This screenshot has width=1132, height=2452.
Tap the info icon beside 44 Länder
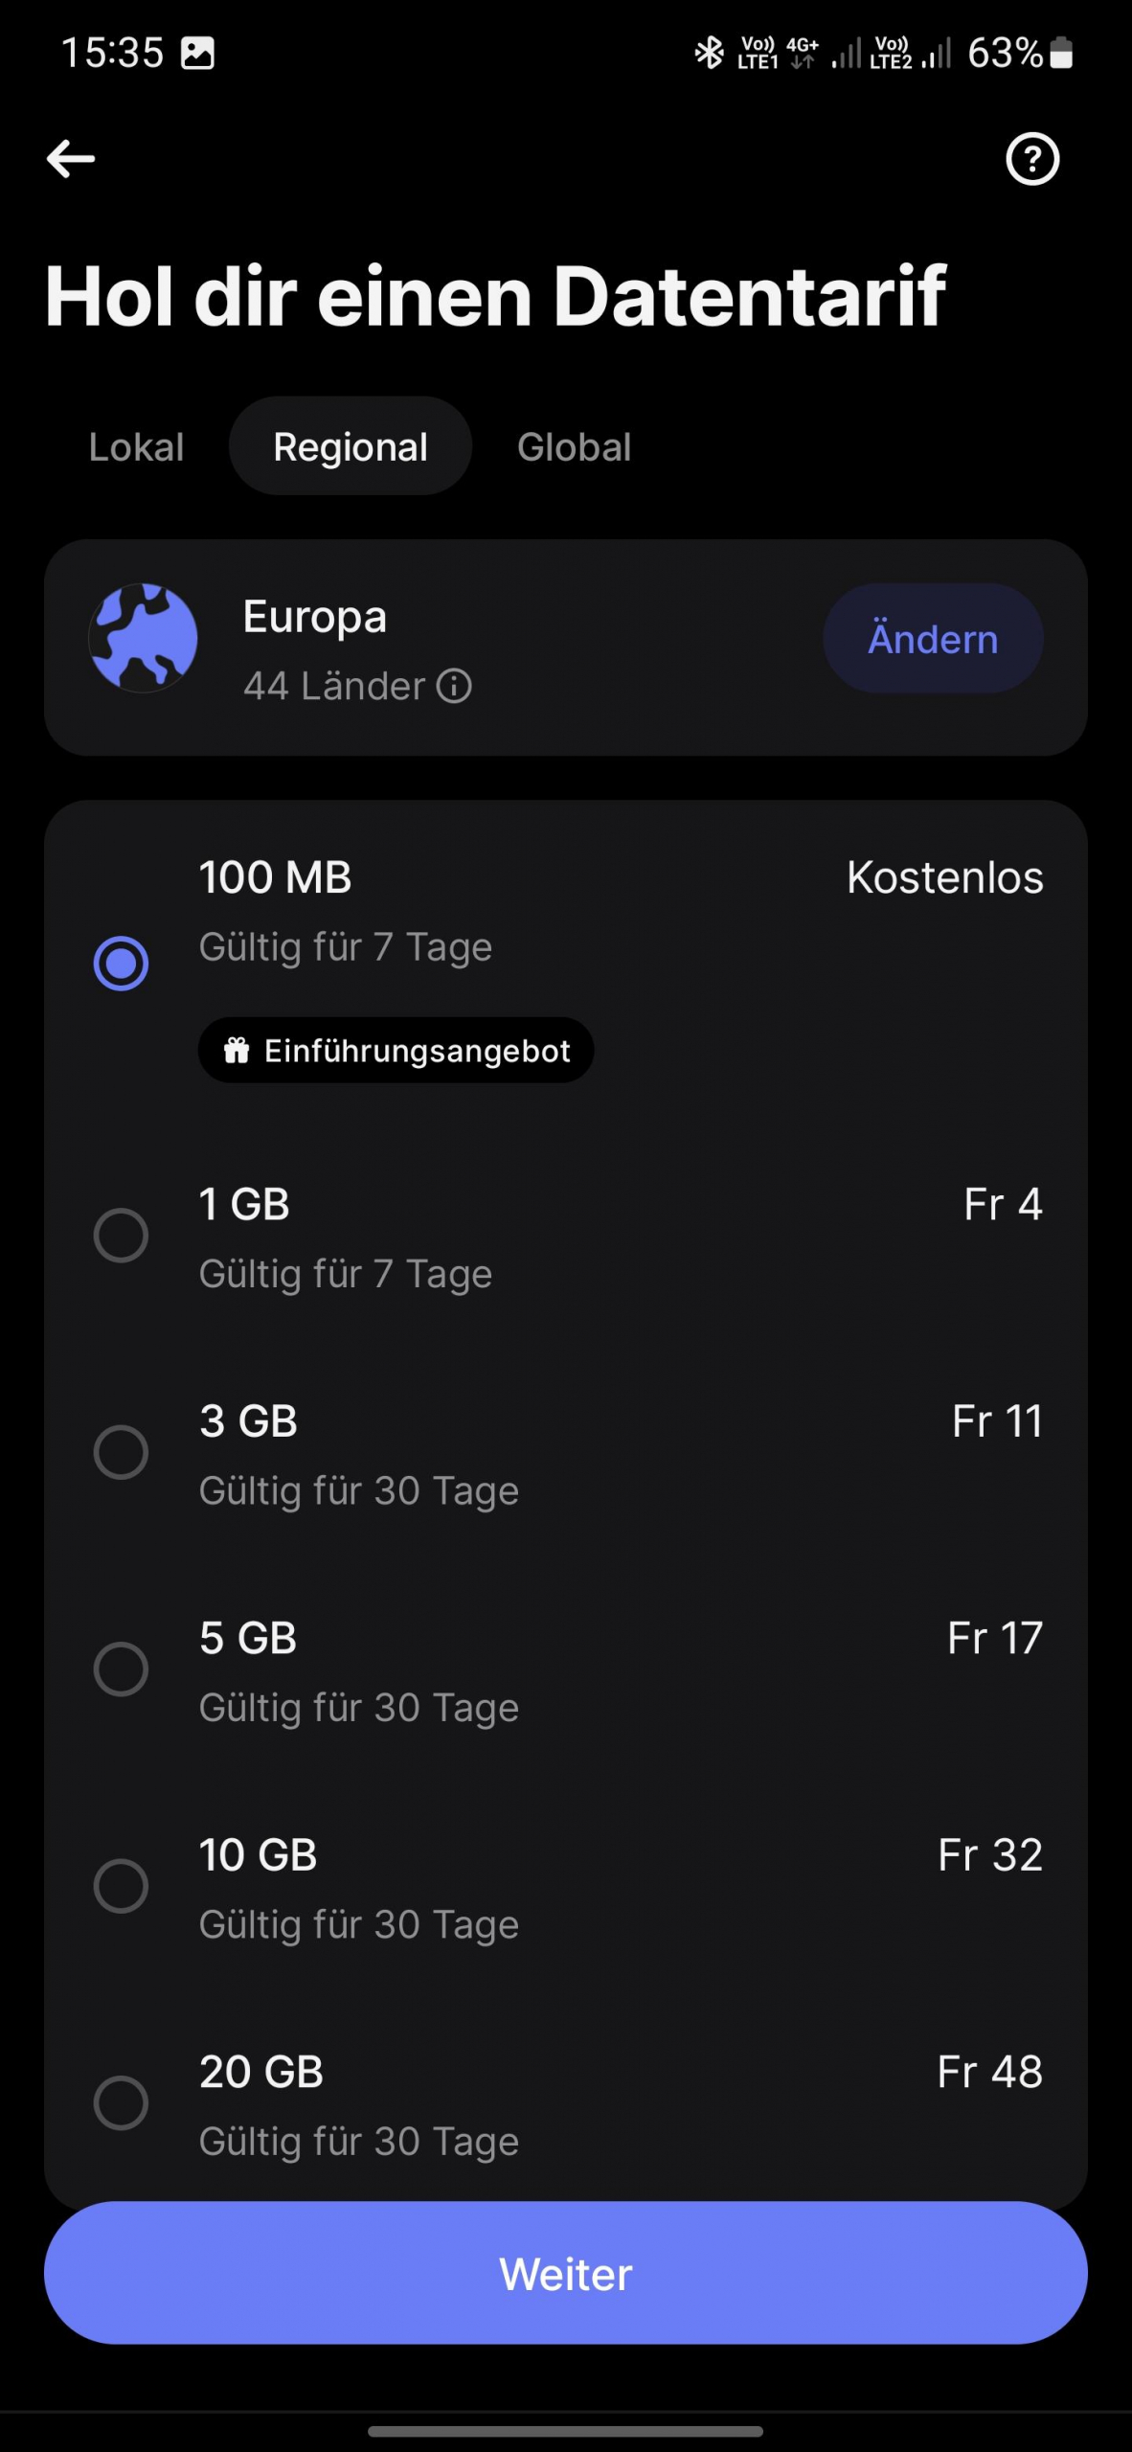point(454,687)
